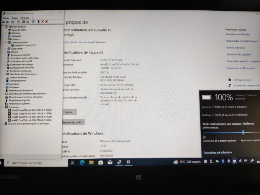Open the Mail app from the taskbar
This screenshot has width=260, height=195.
click(110, 162)
